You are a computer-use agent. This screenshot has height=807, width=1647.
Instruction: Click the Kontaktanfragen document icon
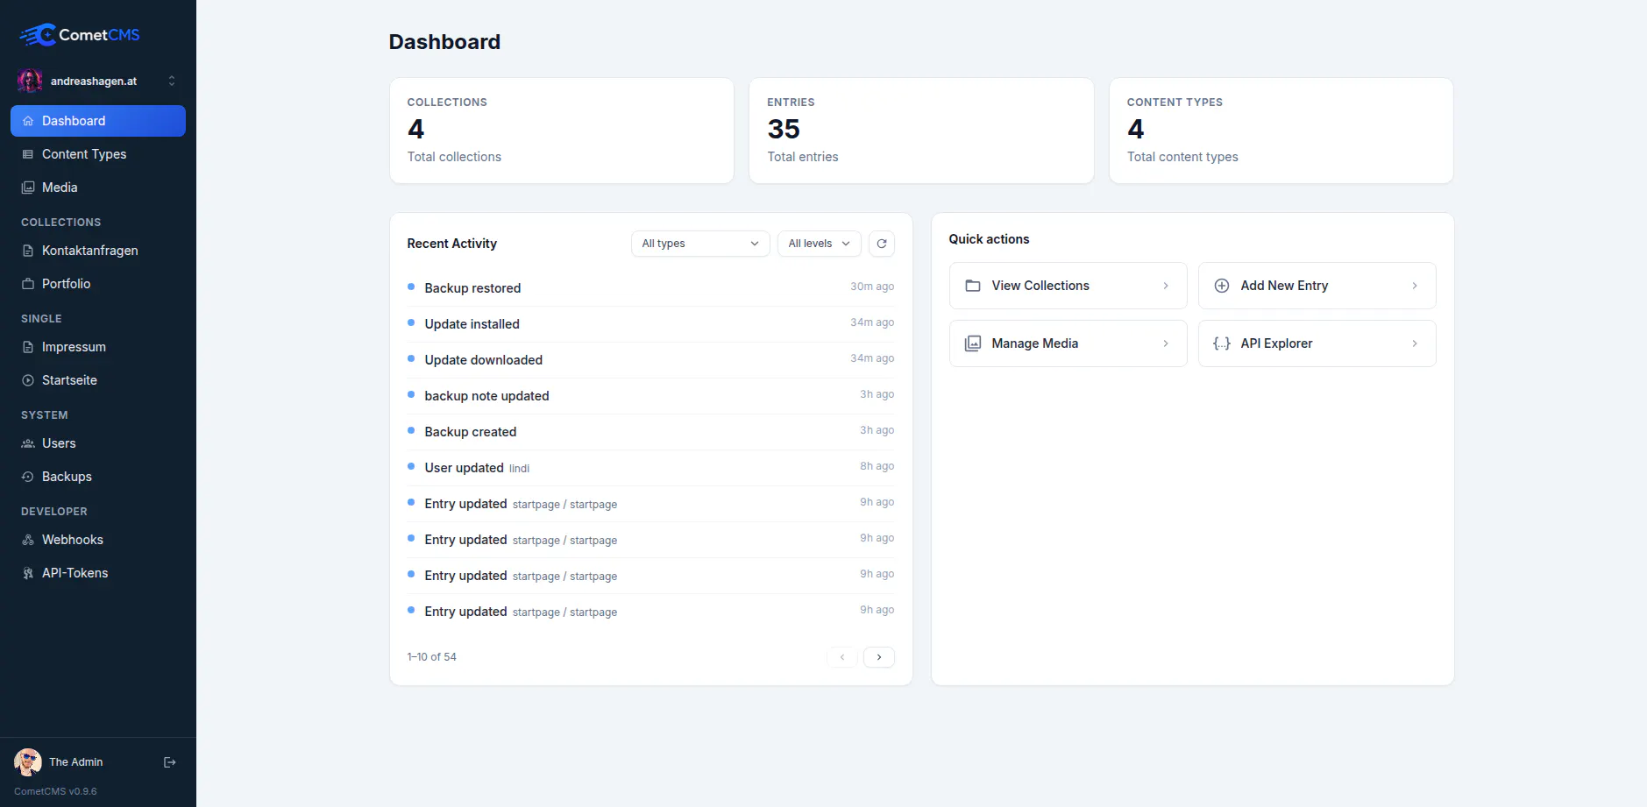(x=28, y=251)
